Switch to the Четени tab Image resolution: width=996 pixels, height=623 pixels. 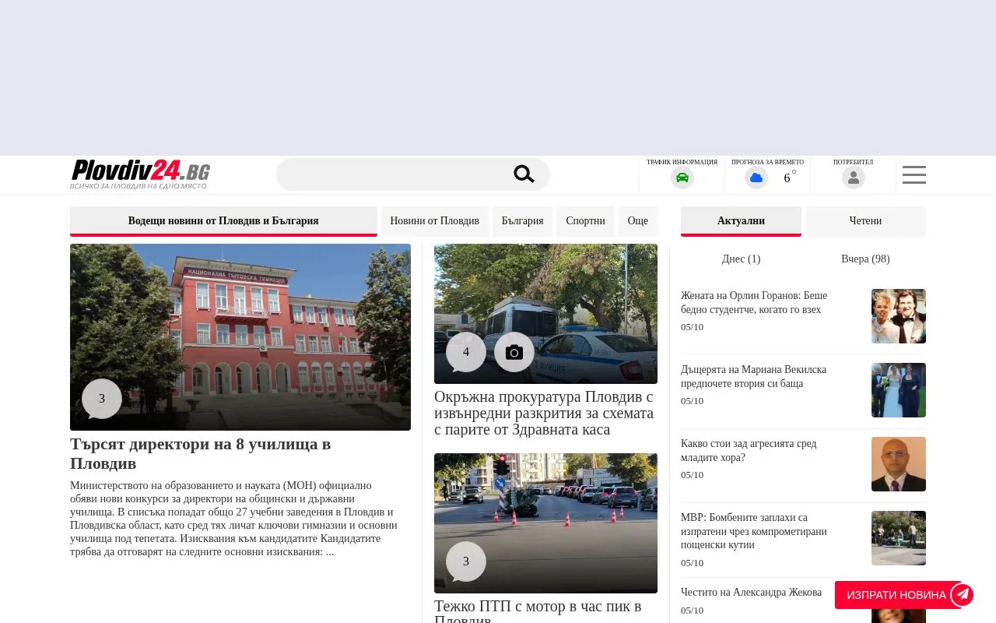tap(865, 221)
